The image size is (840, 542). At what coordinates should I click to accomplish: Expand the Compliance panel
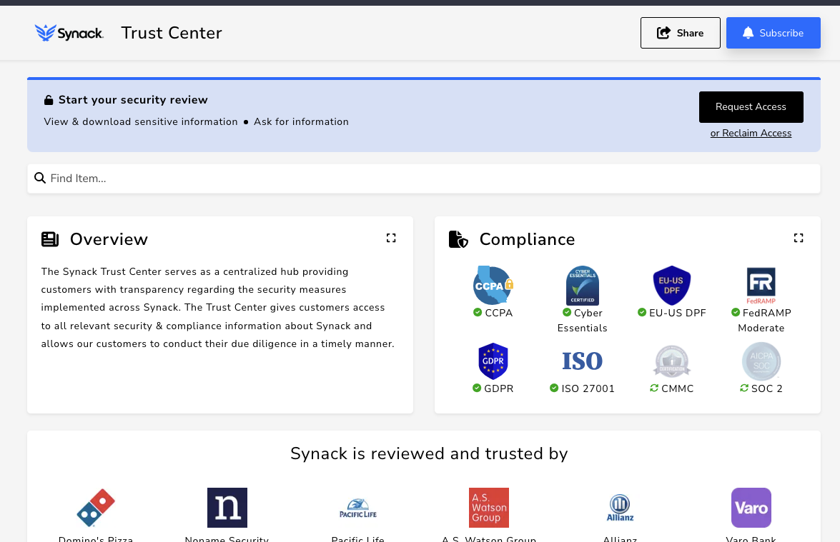799,238
